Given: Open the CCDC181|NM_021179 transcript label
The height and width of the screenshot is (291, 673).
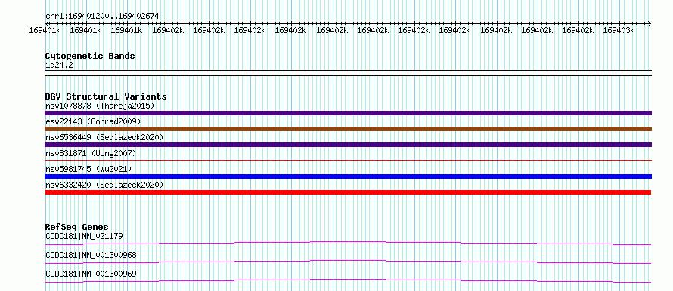Looking at the screenshot, I should click(x=85, y=236).
